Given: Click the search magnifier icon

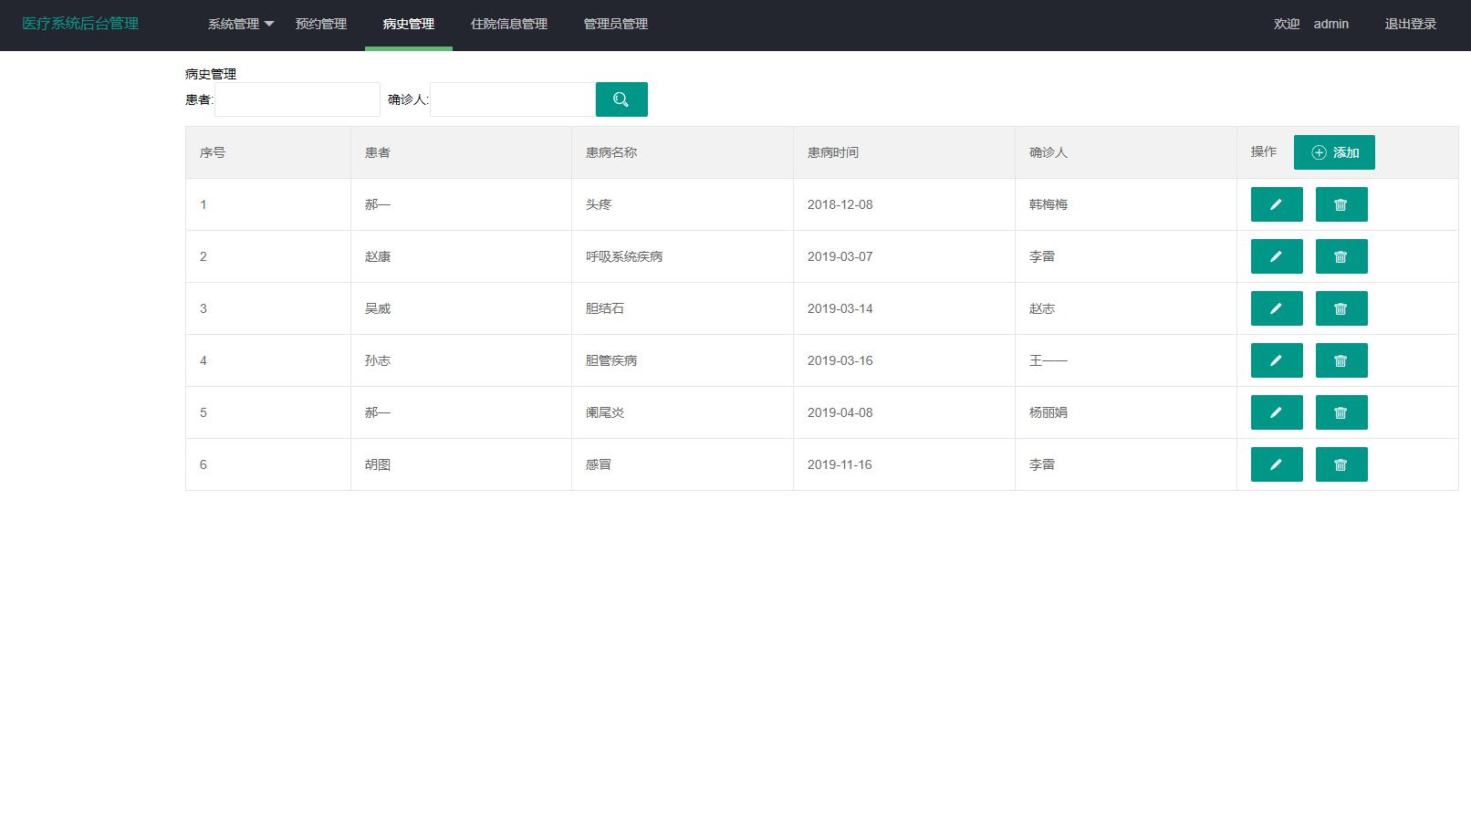Looking at the screenshot, I should 621,99.
